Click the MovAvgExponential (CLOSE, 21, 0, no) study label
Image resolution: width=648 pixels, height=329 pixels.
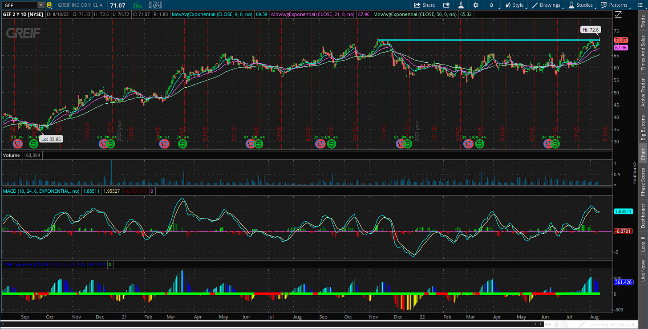313,14
